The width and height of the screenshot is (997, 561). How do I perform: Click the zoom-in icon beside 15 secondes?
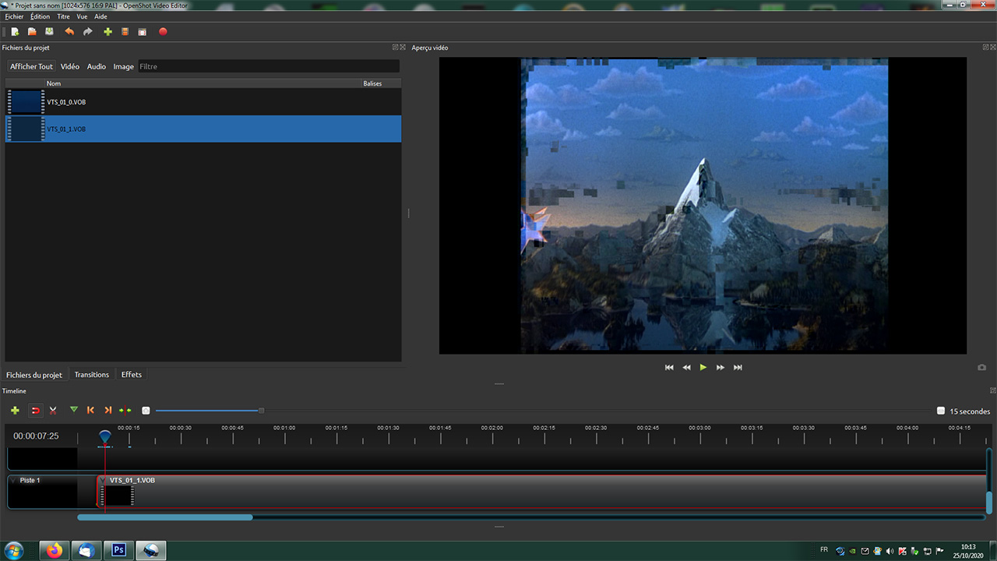pyautogui.click(x=941, y=411)
